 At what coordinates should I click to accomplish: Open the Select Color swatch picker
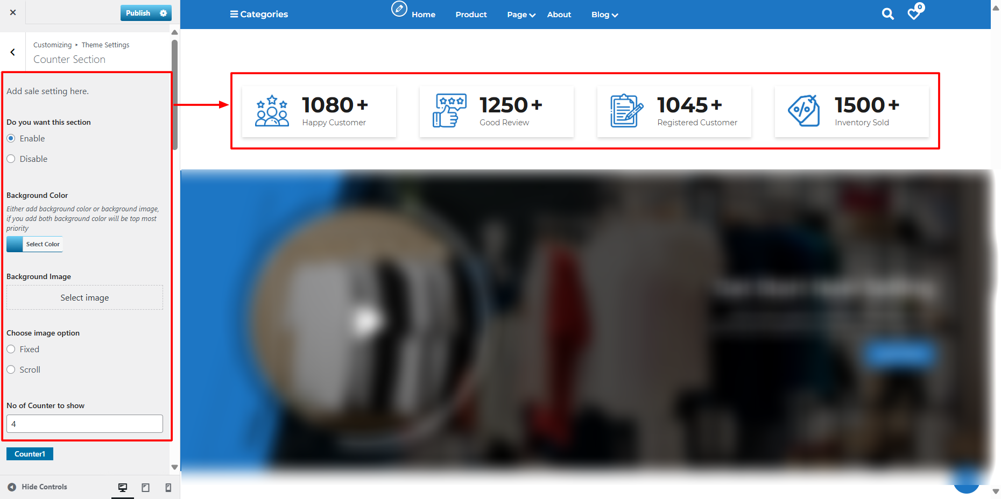pyautogui.click(x=34, y=244)
